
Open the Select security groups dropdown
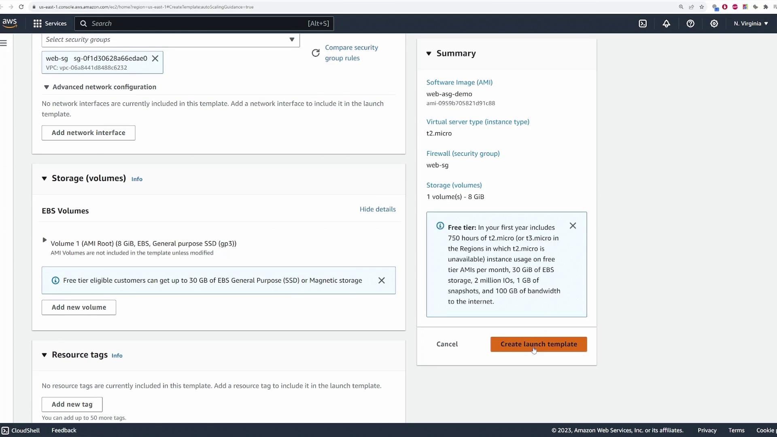tap(170, 40)
